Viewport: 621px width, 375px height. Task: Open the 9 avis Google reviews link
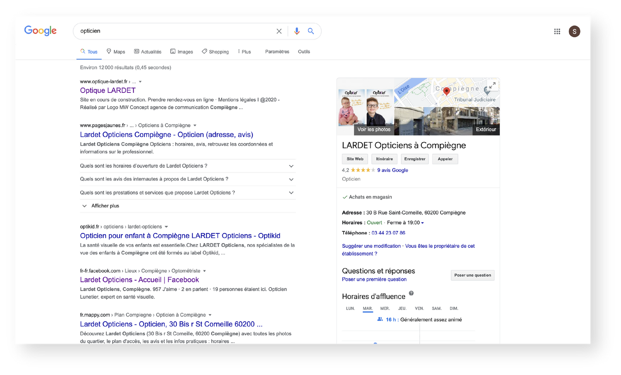392,170
